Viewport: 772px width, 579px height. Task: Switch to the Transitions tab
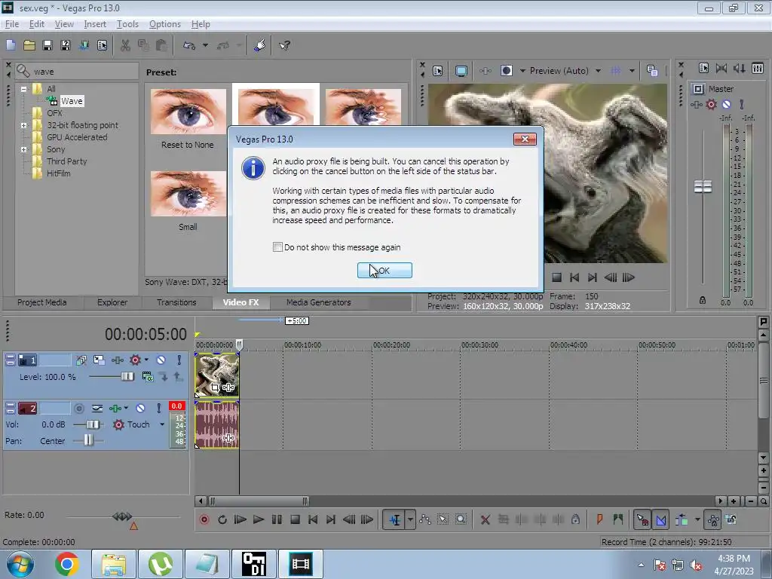[176, 302]
